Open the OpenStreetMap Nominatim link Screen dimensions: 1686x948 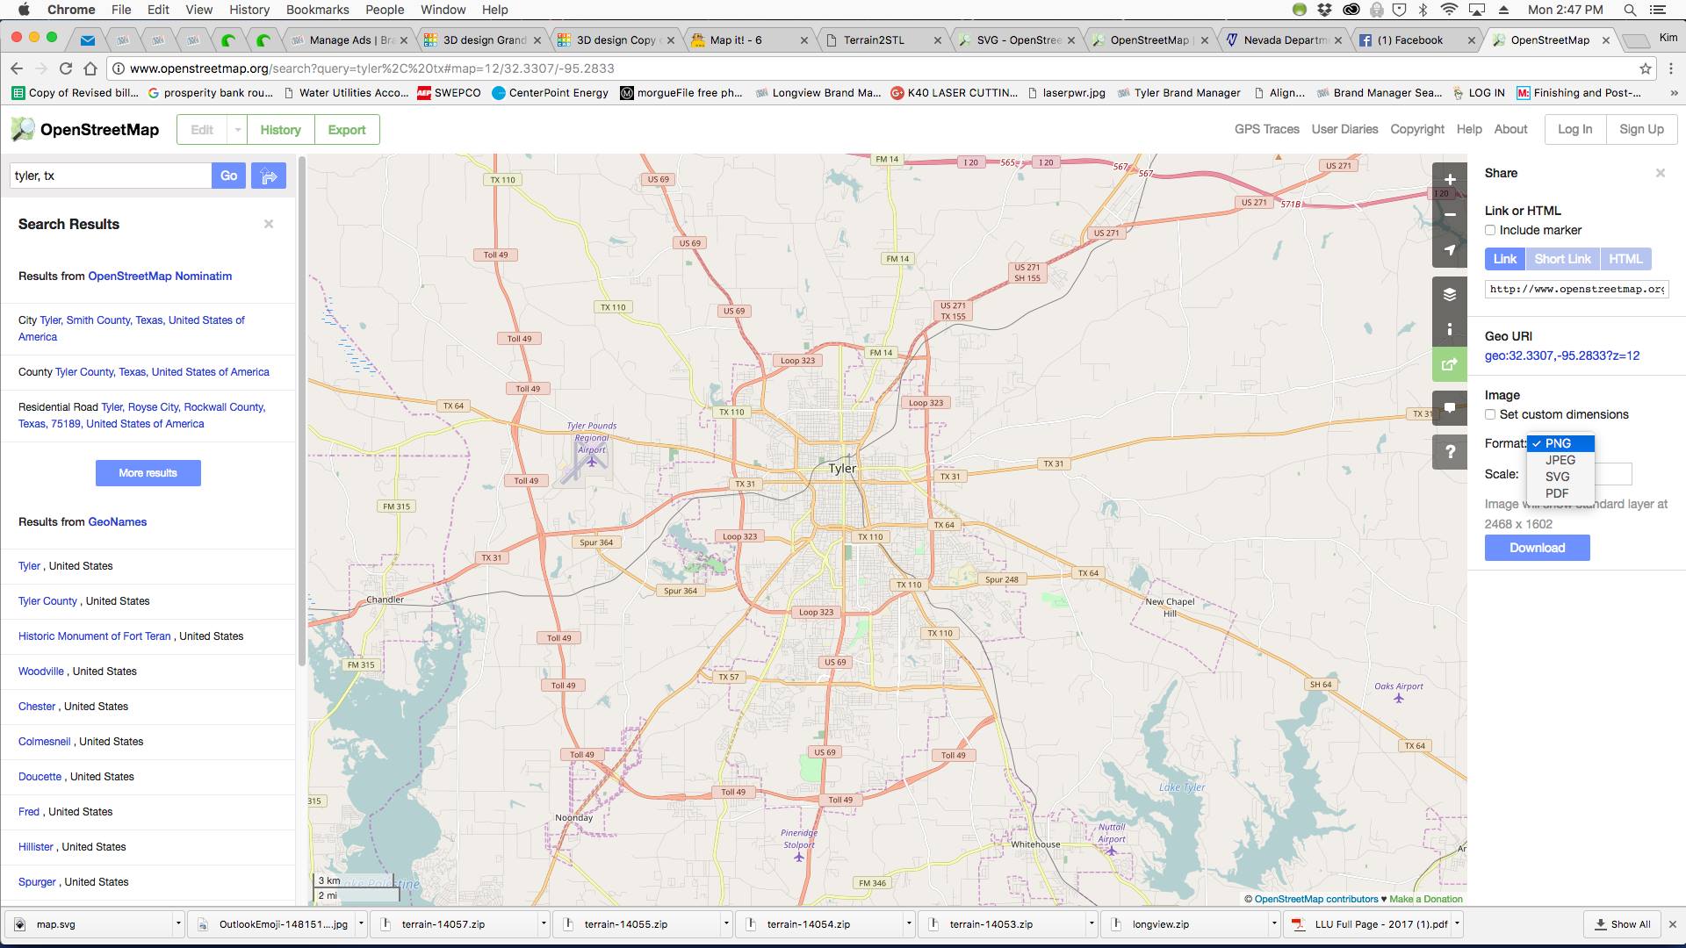(160, 276)
